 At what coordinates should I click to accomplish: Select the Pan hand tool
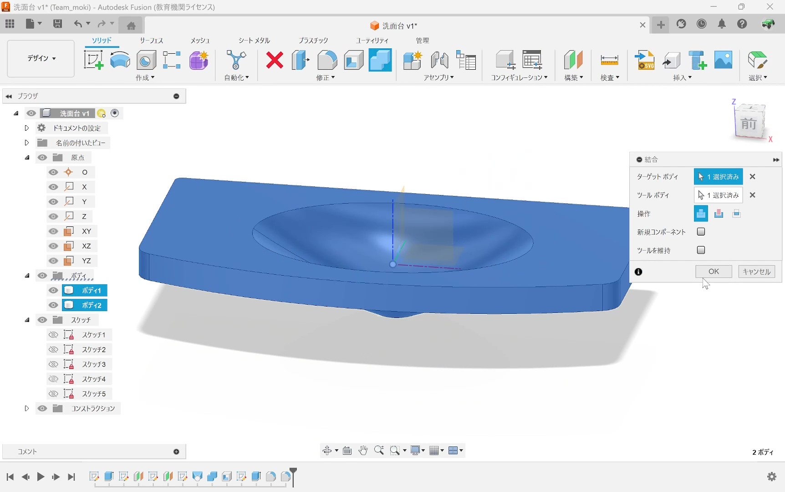tap(363, 451)
